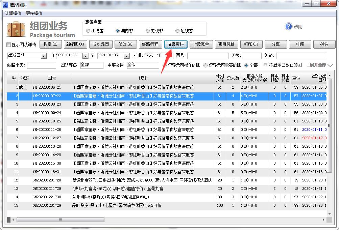Click the suitcase logo beside 组团业务
This screenshot has width=339, height=230.
17,29
